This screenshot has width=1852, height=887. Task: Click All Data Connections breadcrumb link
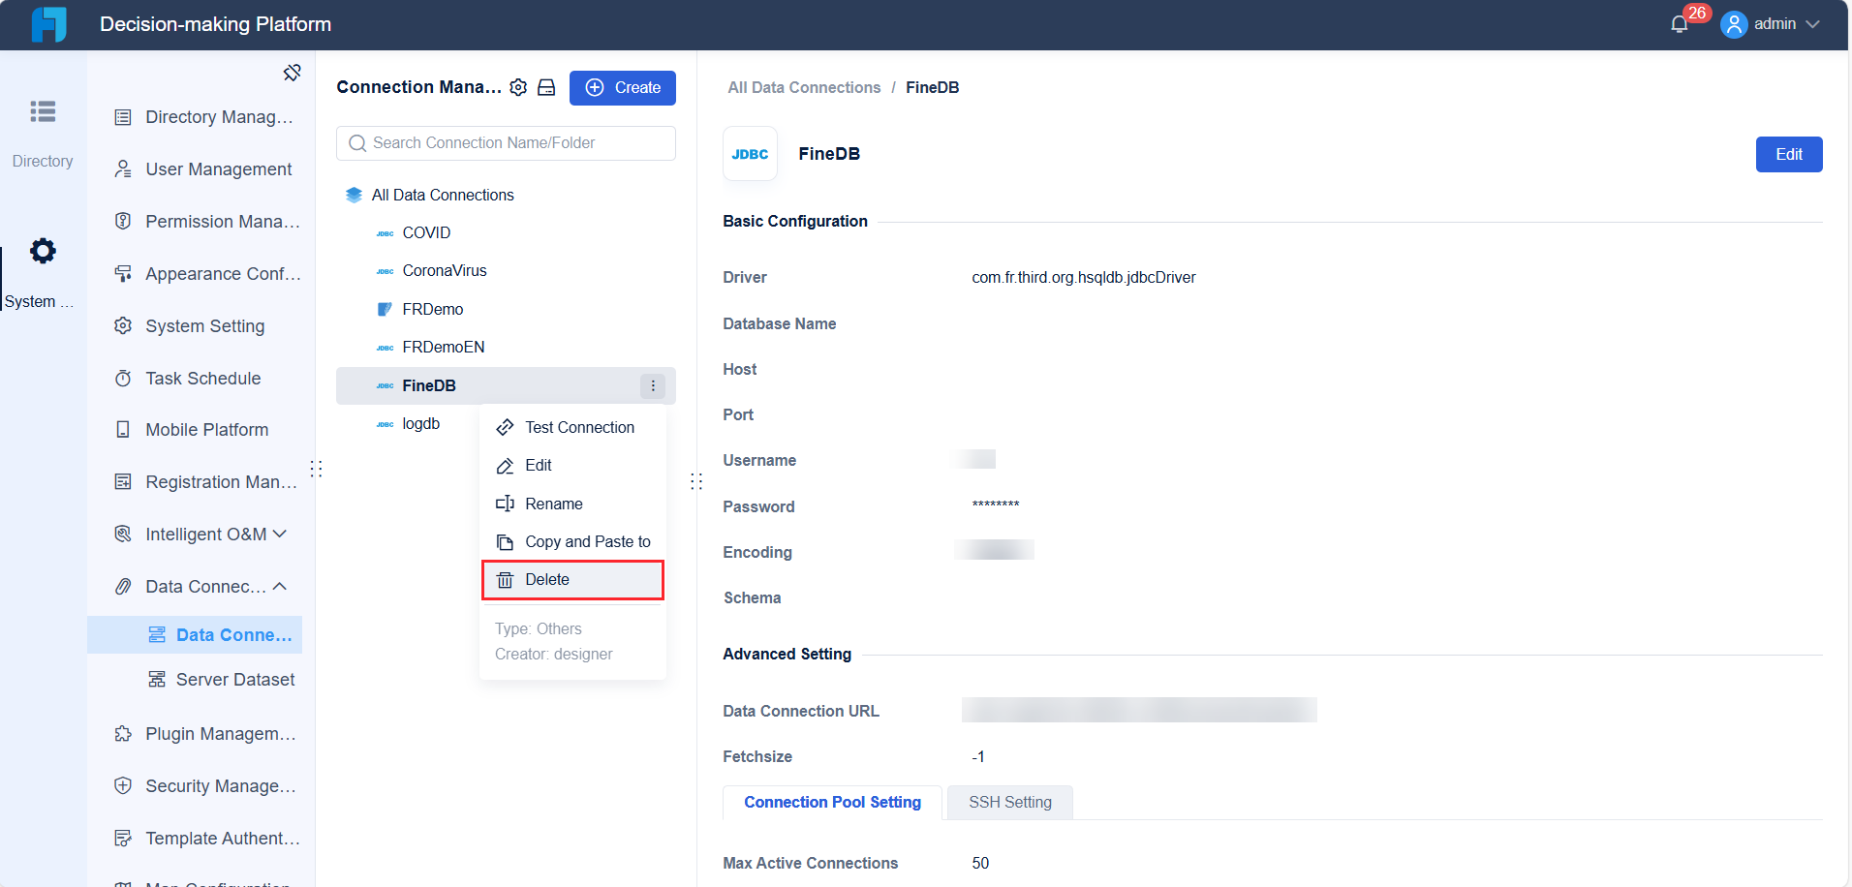[804, 87]
